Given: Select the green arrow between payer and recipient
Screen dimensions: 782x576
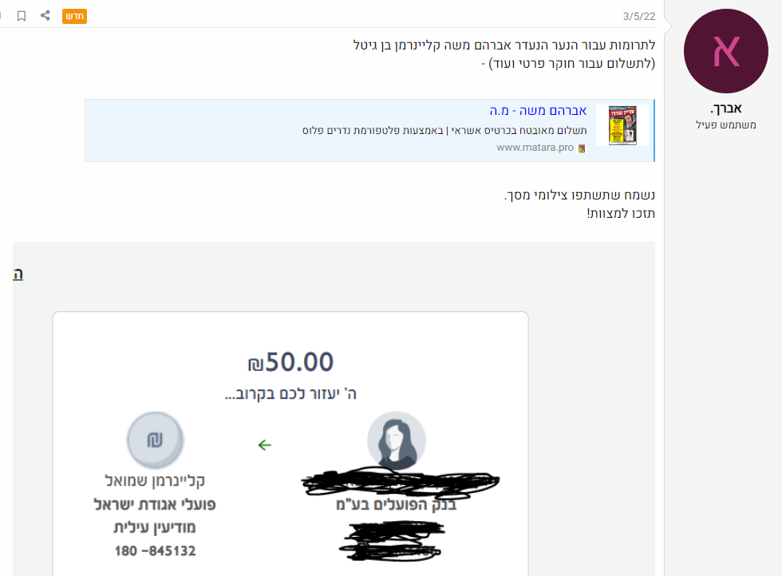Looking at the screenshot, I should click(x=264, y=445).
